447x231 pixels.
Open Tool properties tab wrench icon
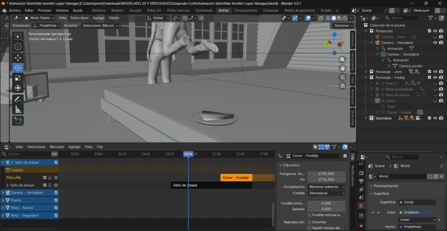[x=361, y=163]
